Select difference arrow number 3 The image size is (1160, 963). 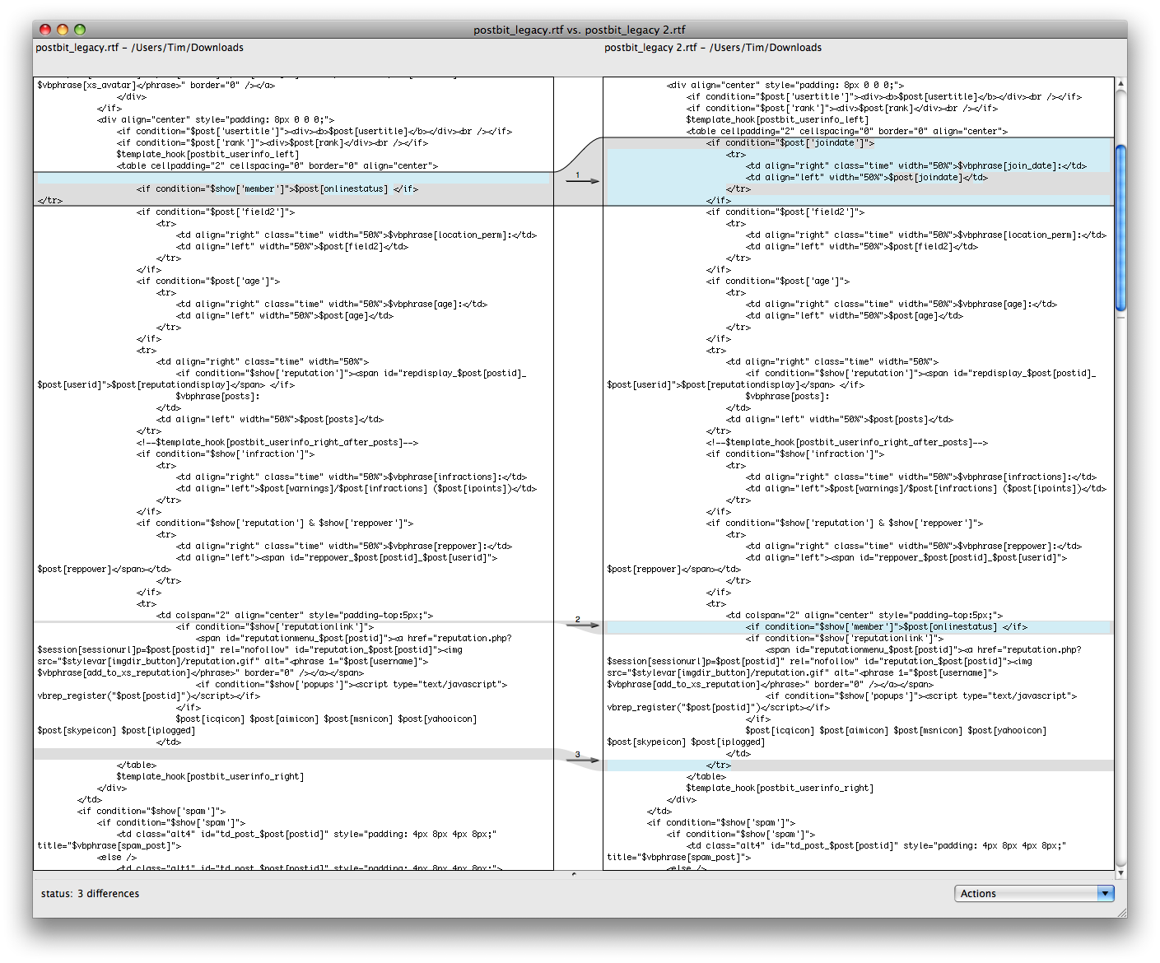582,760
